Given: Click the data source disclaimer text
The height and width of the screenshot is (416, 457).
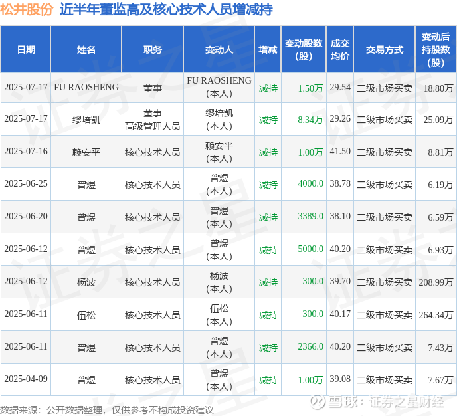Looking at the screenshot, I should (x=107, y=410).
